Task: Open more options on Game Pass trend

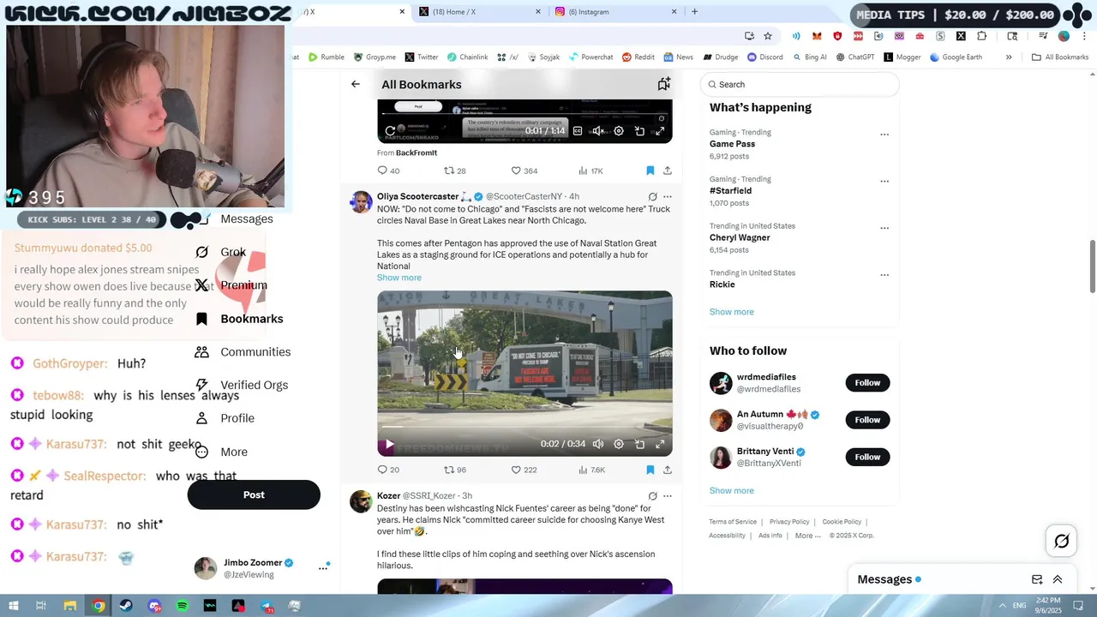Action: pos(884,135)
